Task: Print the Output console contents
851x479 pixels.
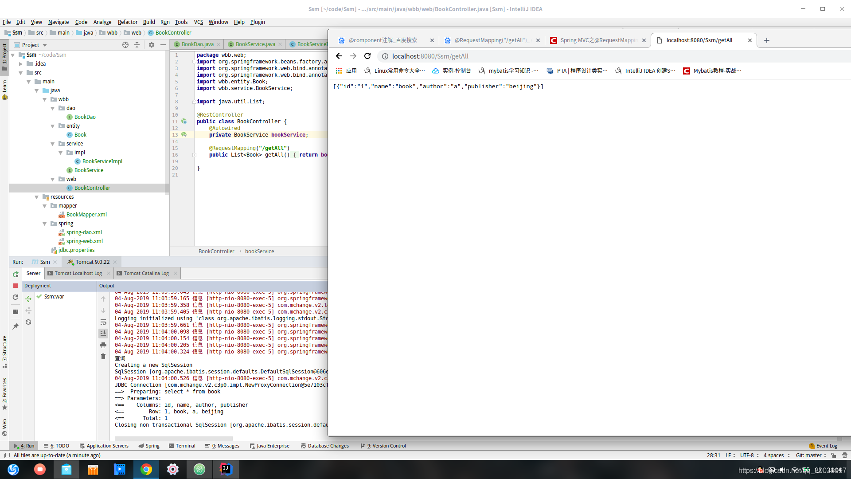Action: pyautogui.click(x=103, y=345)
